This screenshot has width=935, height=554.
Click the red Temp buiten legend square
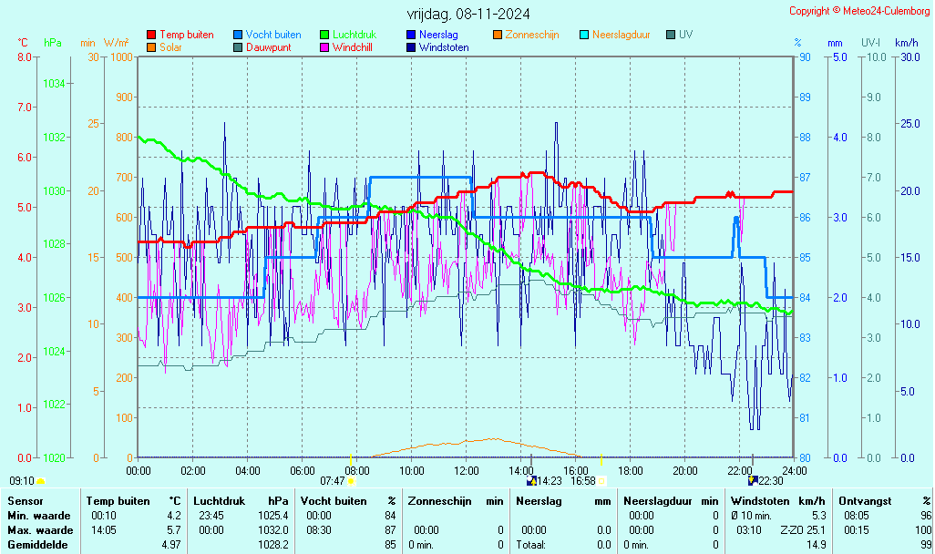[x=151, y=35]
